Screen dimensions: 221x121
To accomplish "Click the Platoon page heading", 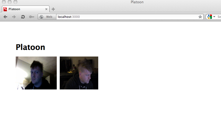I will tap(30, 47).
